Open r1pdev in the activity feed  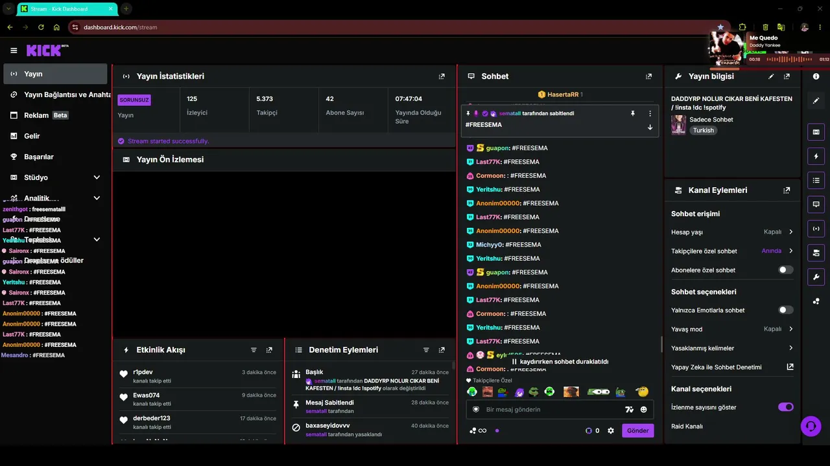point(143,372)
